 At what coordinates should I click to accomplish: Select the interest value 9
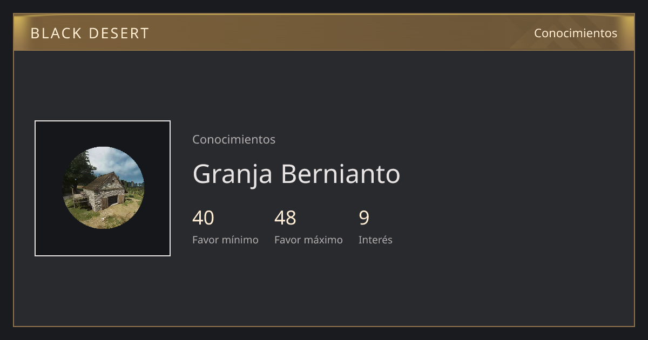coord(364,218)
